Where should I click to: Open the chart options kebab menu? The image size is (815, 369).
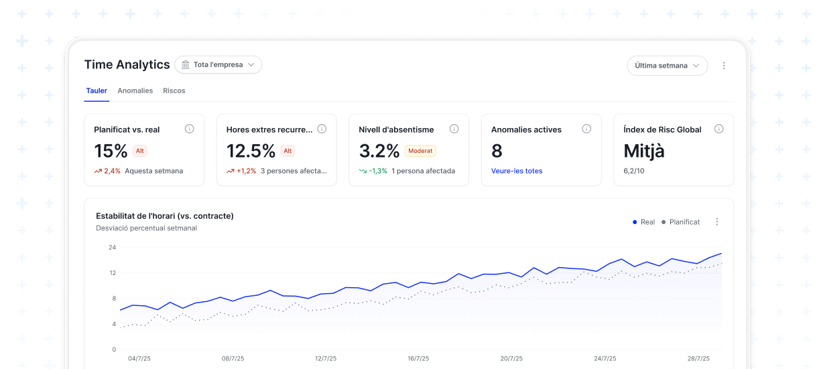tap(717, 222)
